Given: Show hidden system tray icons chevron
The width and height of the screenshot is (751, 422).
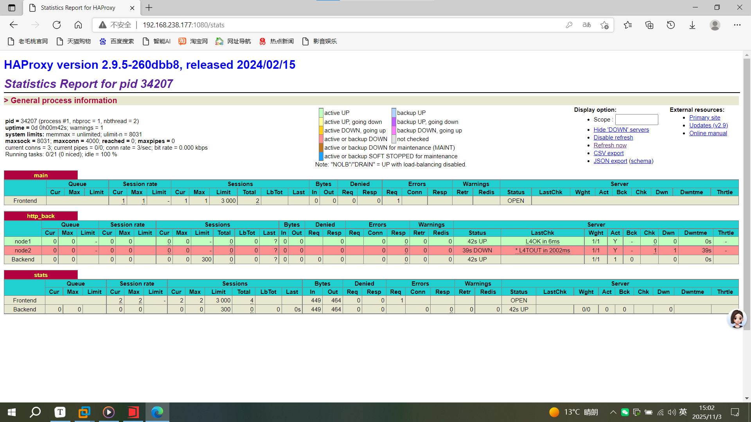Looking at the screenshot, I should tap(613, 412).
